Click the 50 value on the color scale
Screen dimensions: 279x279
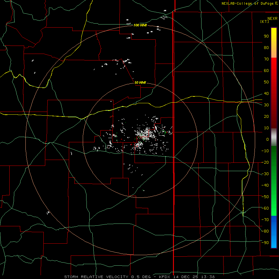(x=266, y=82)
